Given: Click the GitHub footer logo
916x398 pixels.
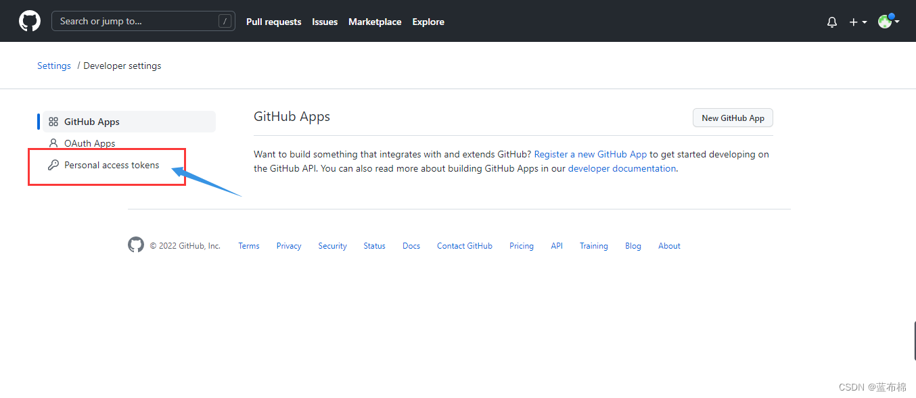Looking at the screenshot, I should point(136,245).
